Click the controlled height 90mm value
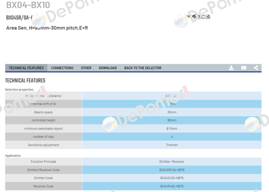 pyautogui.click(x=172, y=120)
